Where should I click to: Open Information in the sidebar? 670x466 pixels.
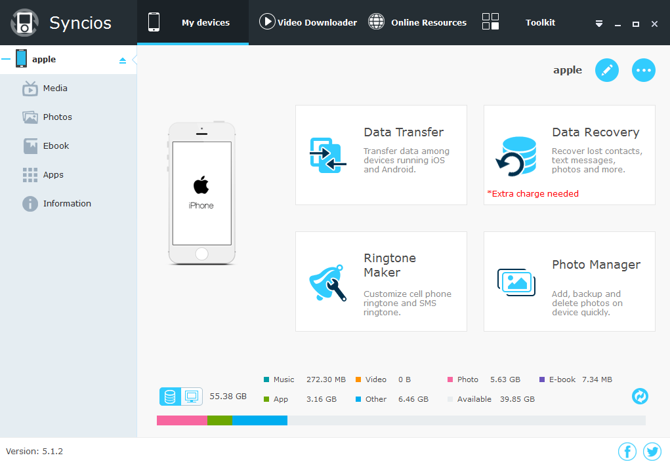coord(68,204)
